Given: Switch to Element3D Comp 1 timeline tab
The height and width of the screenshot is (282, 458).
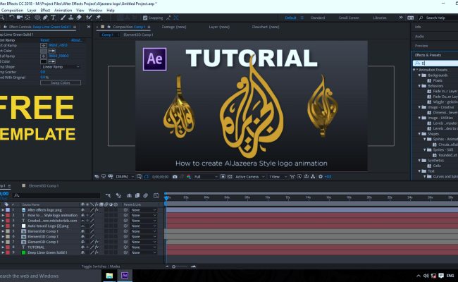Looking at the screenshot, I should click(x=44, y=186).
